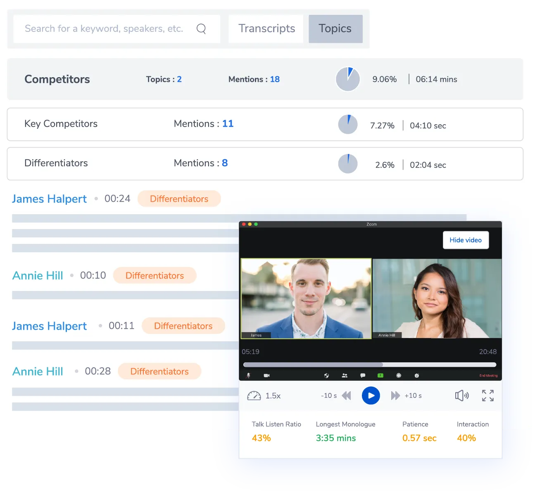The width and height of the screenshot is (542, 501).
Task: Click the 05:19 elapsed time
Action: point(250,352)
